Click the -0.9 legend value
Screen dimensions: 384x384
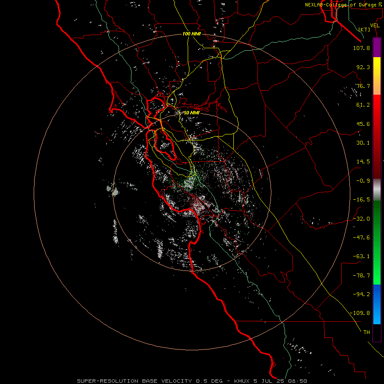(363, 181)
